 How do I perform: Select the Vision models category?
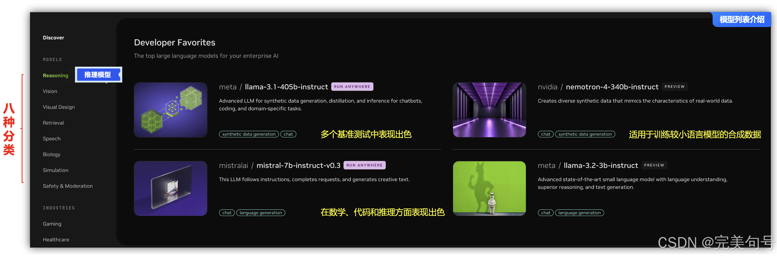[x=50, y=91]
